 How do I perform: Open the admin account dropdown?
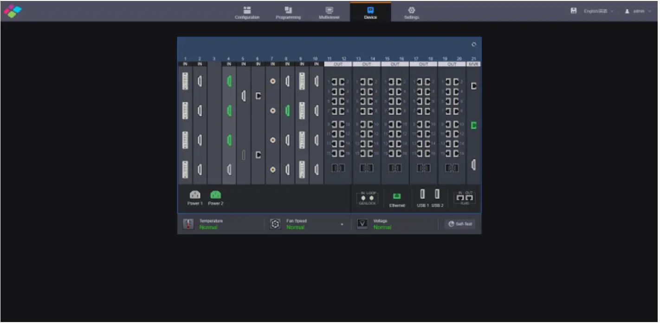pyautogui.click(x=639, y=11)
